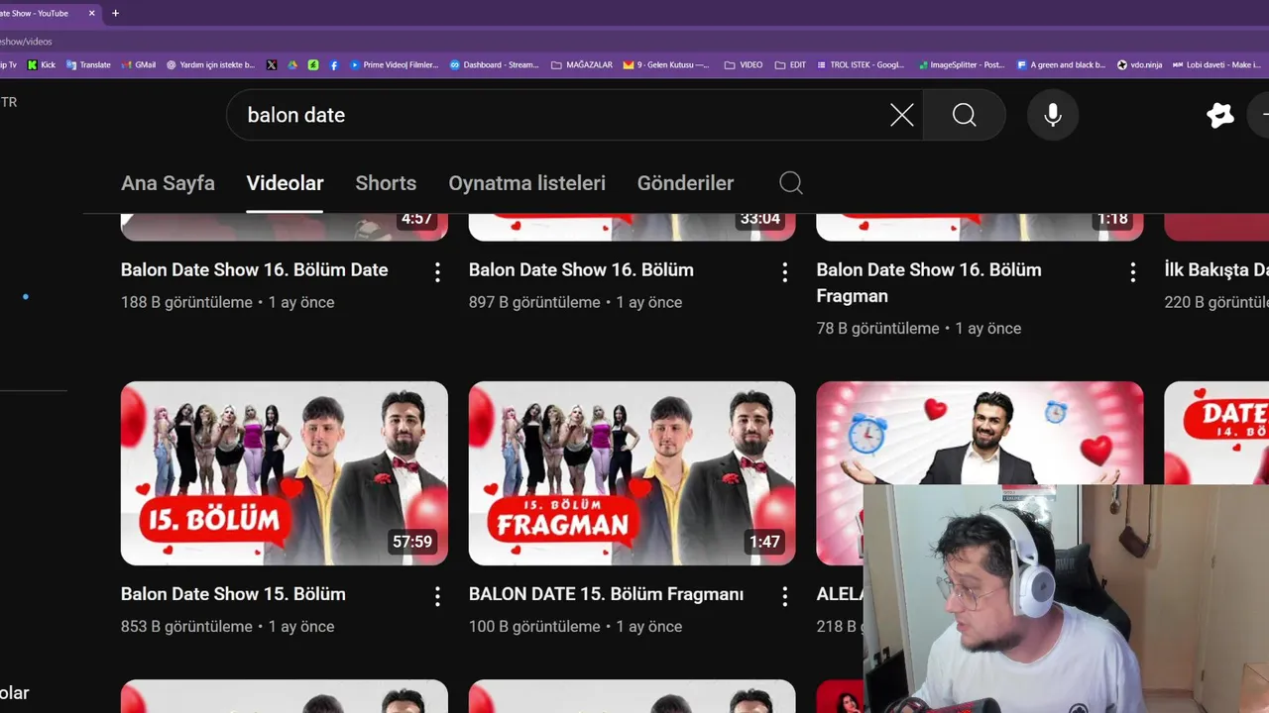Open the green bookmark icon next to Drive
The image size is (1269, 713).
coord(313,64)
